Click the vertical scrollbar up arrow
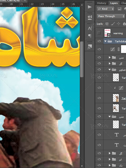 tap(82, 5)
